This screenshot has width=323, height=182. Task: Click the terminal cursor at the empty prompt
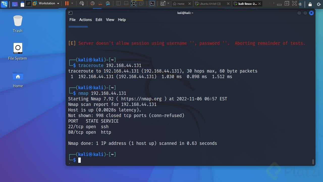coord(79,160)
